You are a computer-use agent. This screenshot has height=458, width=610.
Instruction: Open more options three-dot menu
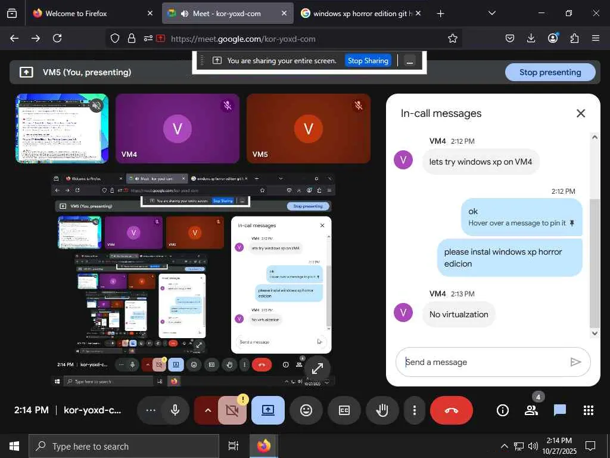click(x=415, y=410)
